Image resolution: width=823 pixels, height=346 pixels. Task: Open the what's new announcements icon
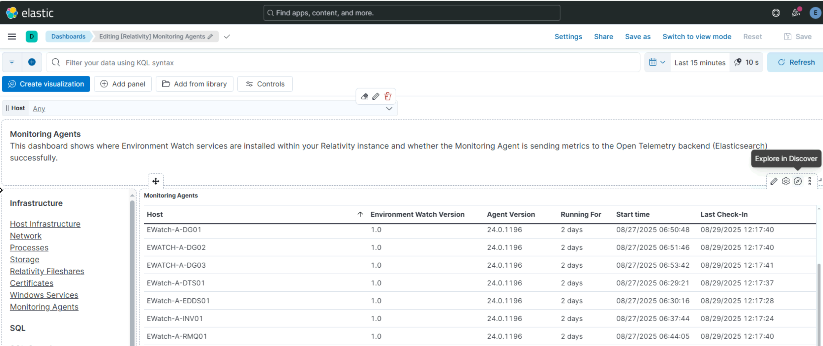(x=796, y=13)
